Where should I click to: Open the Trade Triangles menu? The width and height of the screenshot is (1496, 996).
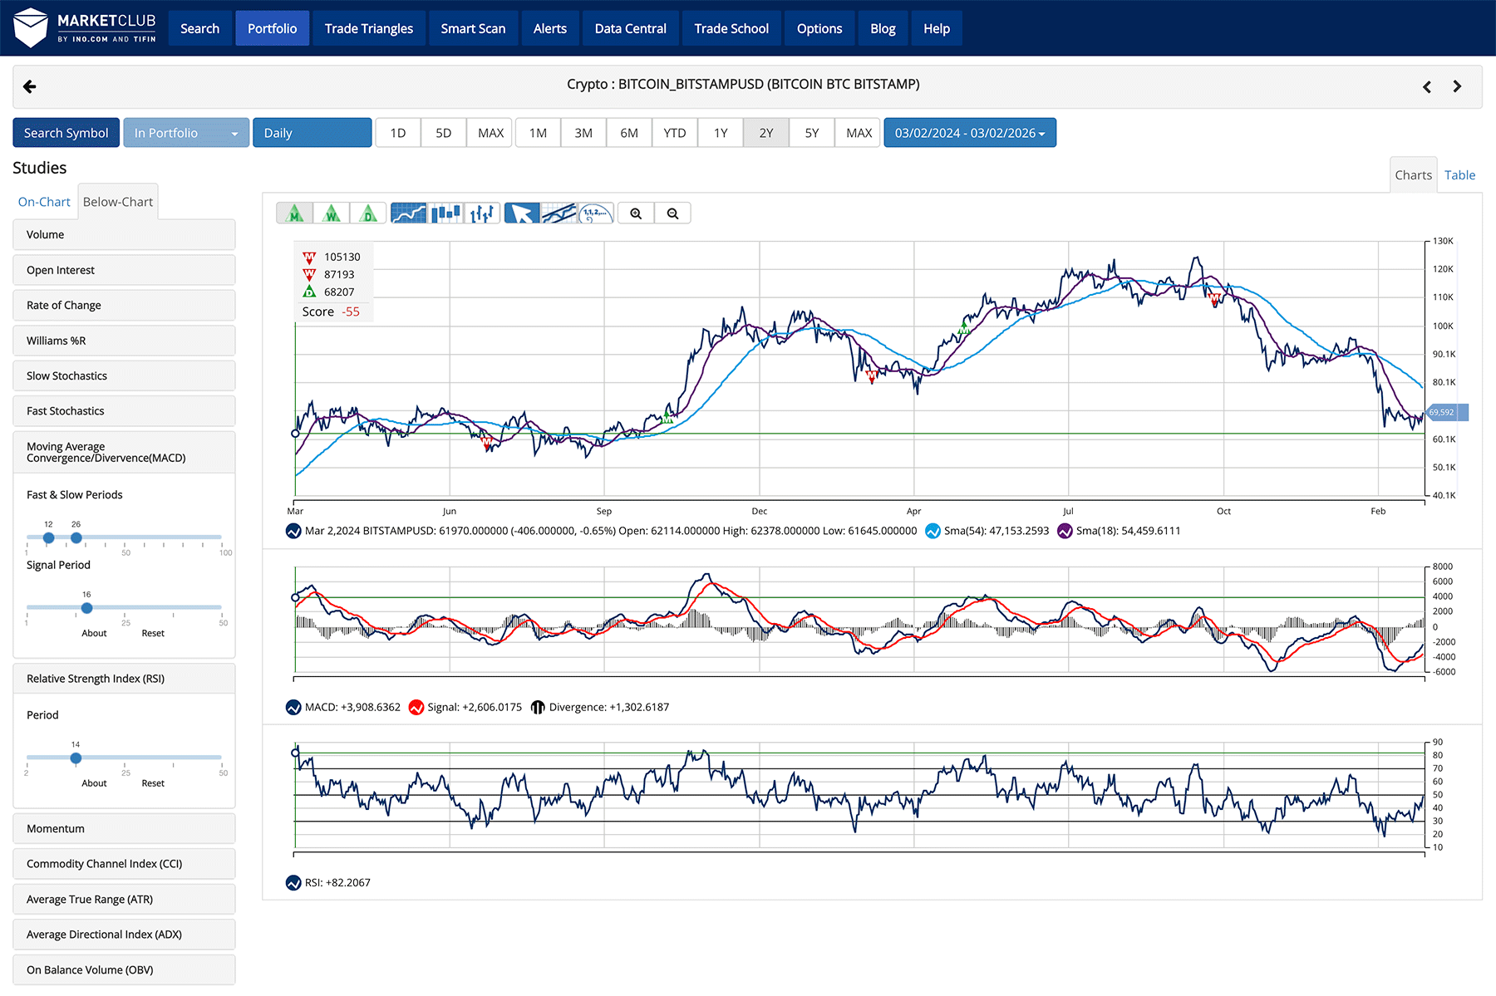tap(368, 27)
